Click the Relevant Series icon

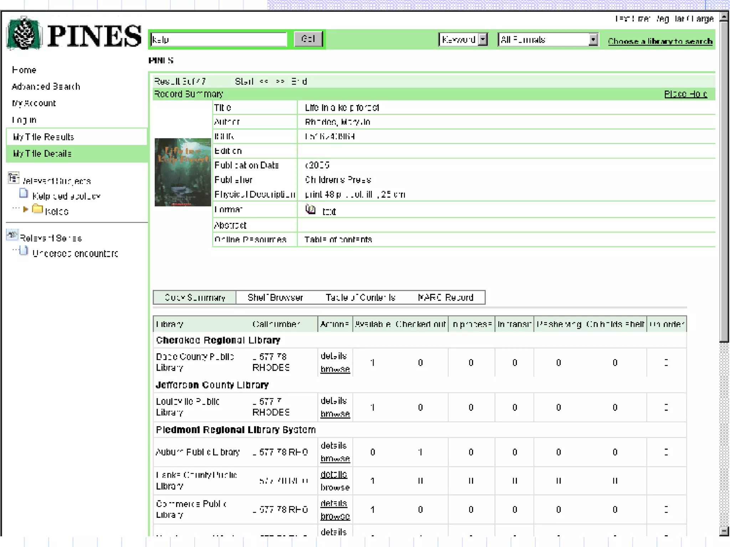coord(12,235)
